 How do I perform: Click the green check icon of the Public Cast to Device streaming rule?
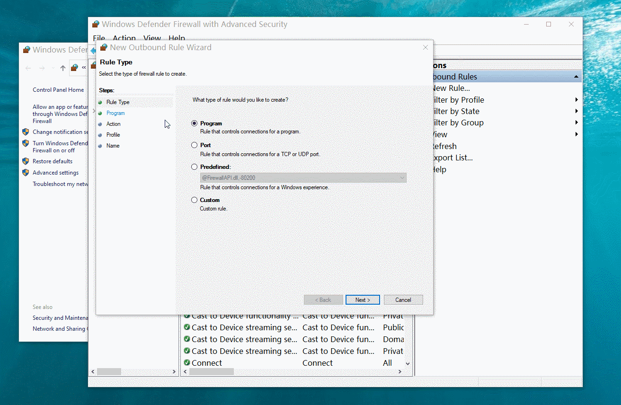click(187, 327)
